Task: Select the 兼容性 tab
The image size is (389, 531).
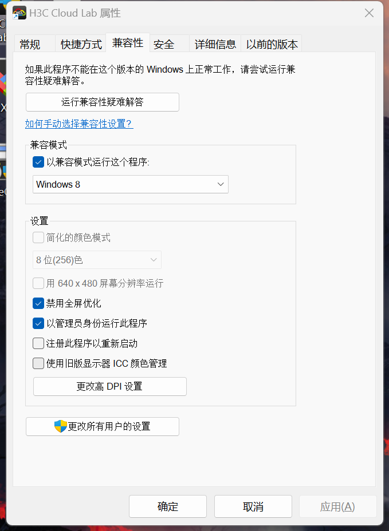Action: 128,43
